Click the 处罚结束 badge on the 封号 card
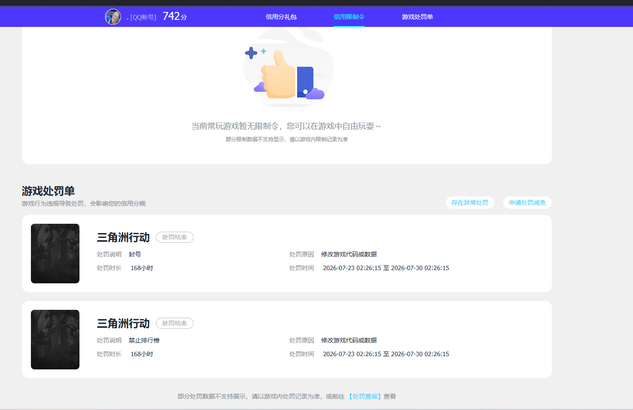The image size is (633, 410). coord(175,237)
